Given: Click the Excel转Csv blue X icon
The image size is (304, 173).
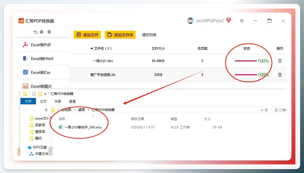Looking at the screenshot, I should click(25, 72).
